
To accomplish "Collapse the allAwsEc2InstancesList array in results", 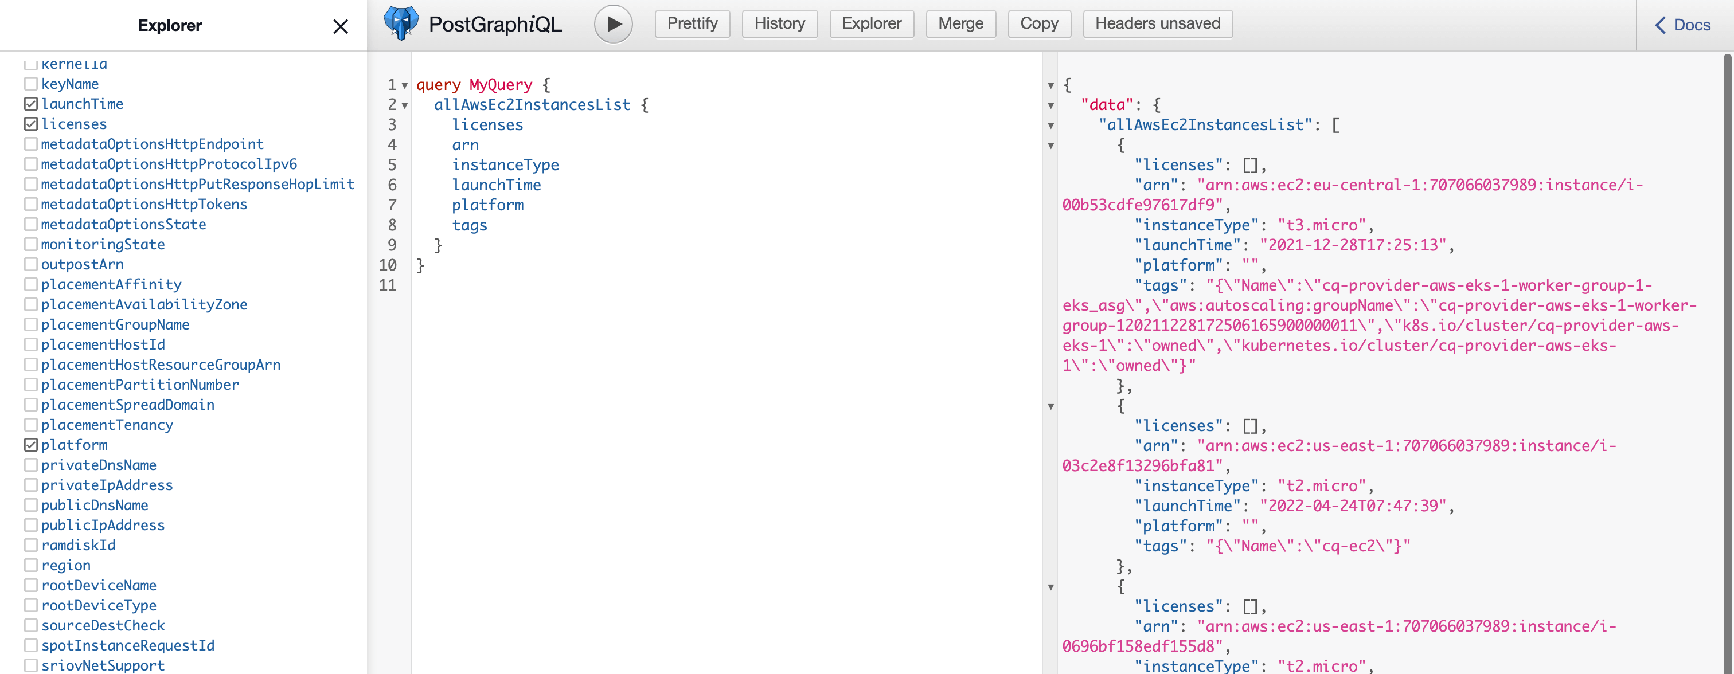I will 1050,126.
